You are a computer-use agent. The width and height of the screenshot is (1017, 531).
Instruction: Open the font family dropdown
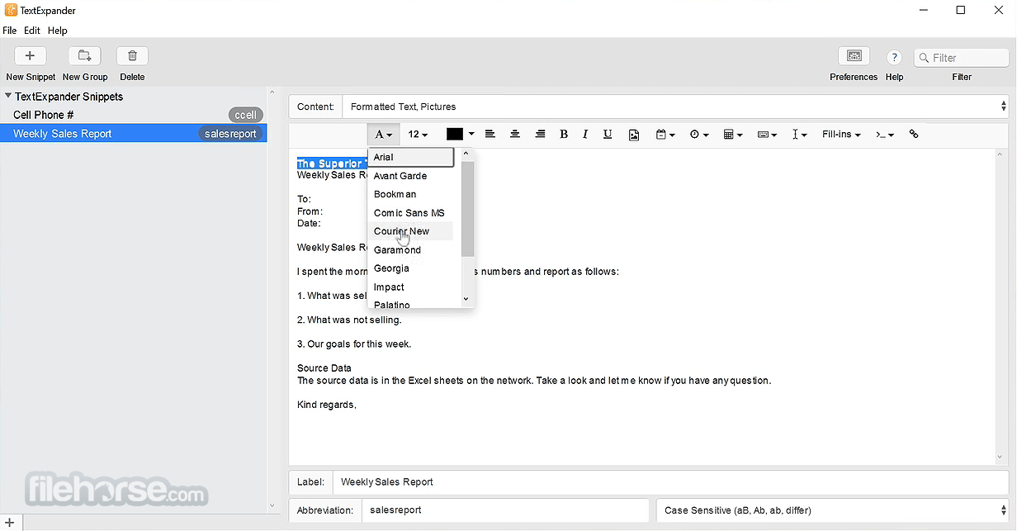(x=384, y=135)
